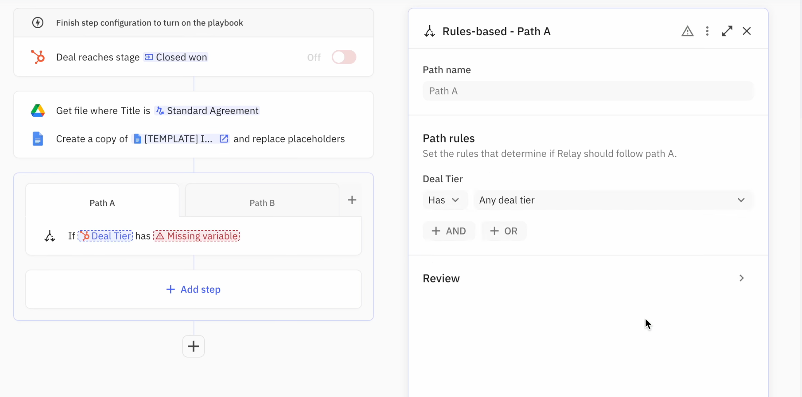Viewport: 802px width, 397px height.
Task: Click the Google Drive icon
Action: pyautogui.click(x=38, y=111)
